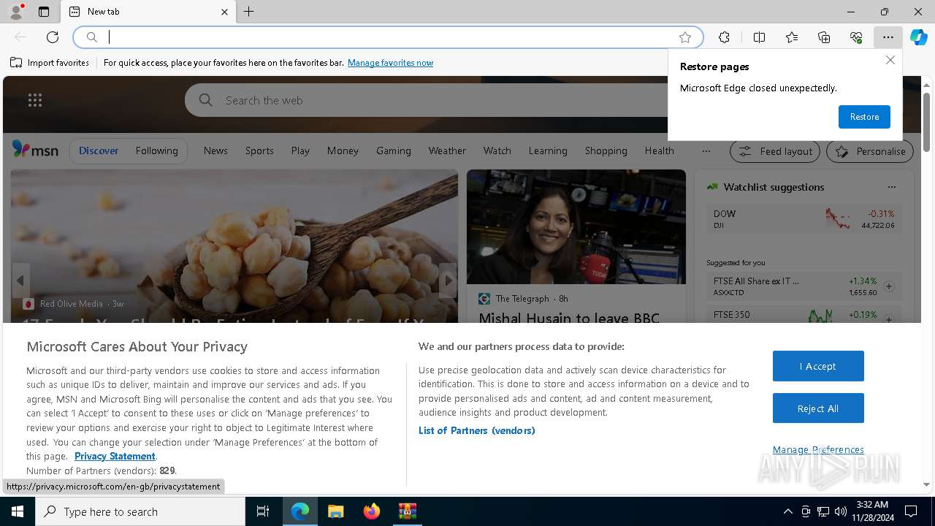Open the Favorites list icon
Screen dimensions: 935x526
792,37
